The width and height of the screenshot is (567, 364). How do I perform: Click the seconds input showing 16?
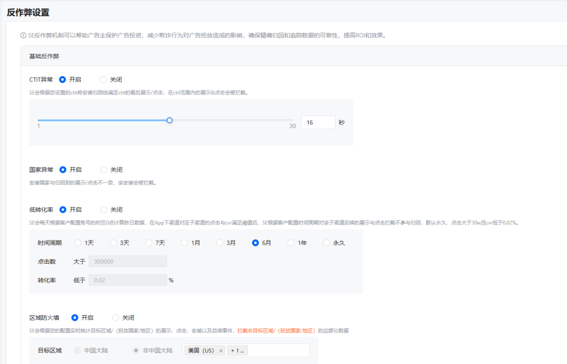click(x=318, y=122)
